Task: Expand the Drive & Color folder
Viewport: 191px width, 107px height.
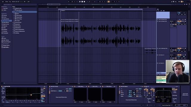Action: 13,23
